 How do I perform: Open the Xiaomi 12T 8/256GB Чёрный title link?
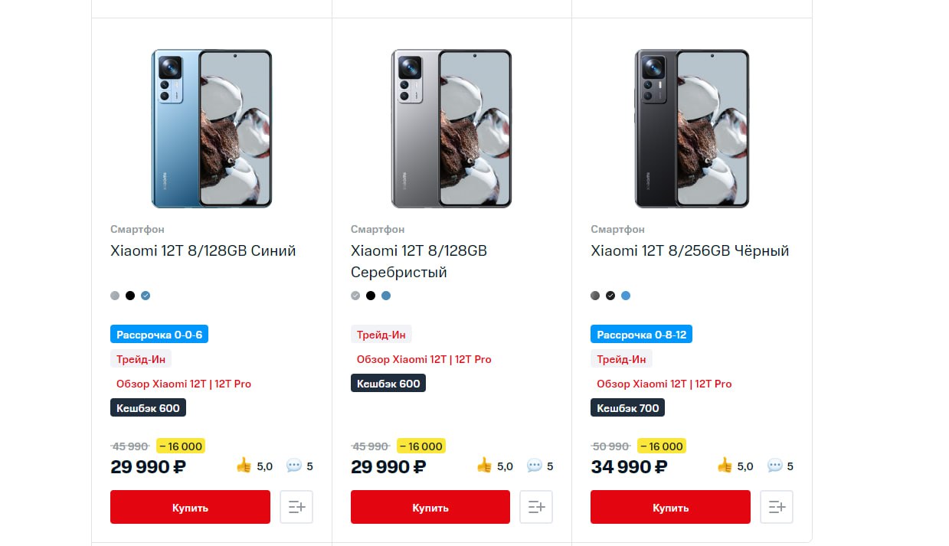click(689, 251)
